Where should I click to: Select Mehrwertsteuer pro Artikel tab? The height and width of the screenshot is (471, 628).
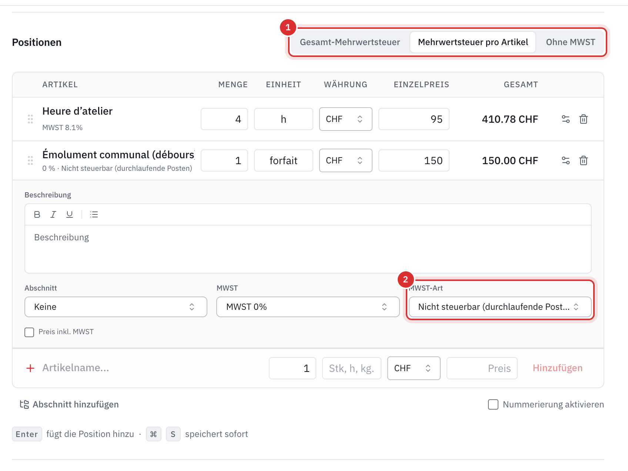(473, 42)
